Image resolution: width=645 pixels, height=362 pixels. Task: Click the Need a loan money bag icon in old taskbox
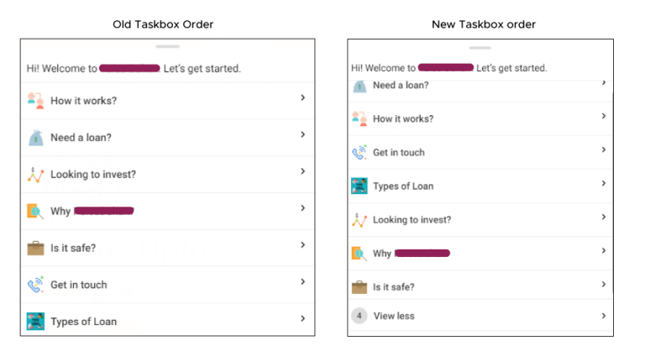35,137
